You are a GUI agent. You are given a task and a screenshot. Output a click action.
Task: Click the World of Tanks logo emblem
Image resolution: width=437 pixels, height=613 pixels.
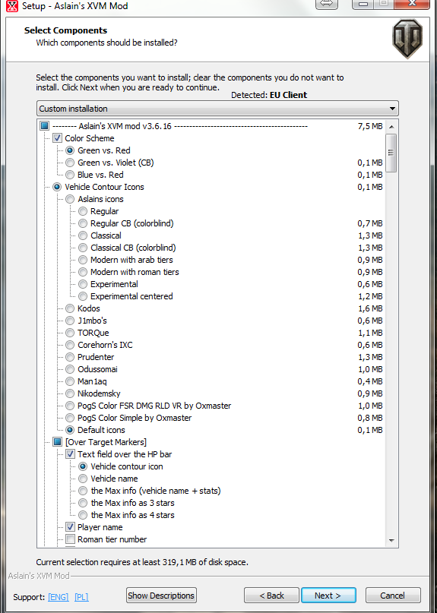[407, 39]
